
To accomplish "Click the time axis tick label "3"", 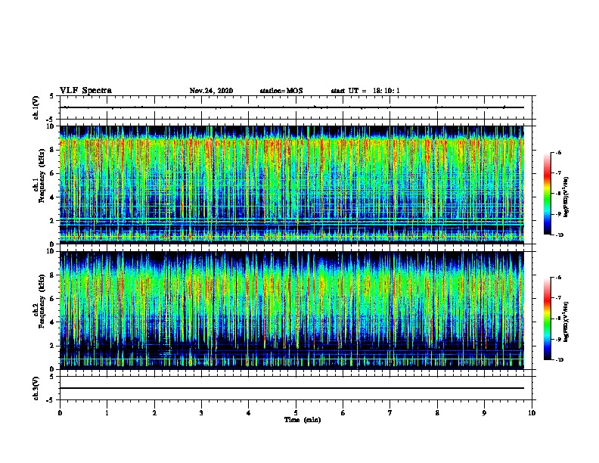I will click(201, 413).
